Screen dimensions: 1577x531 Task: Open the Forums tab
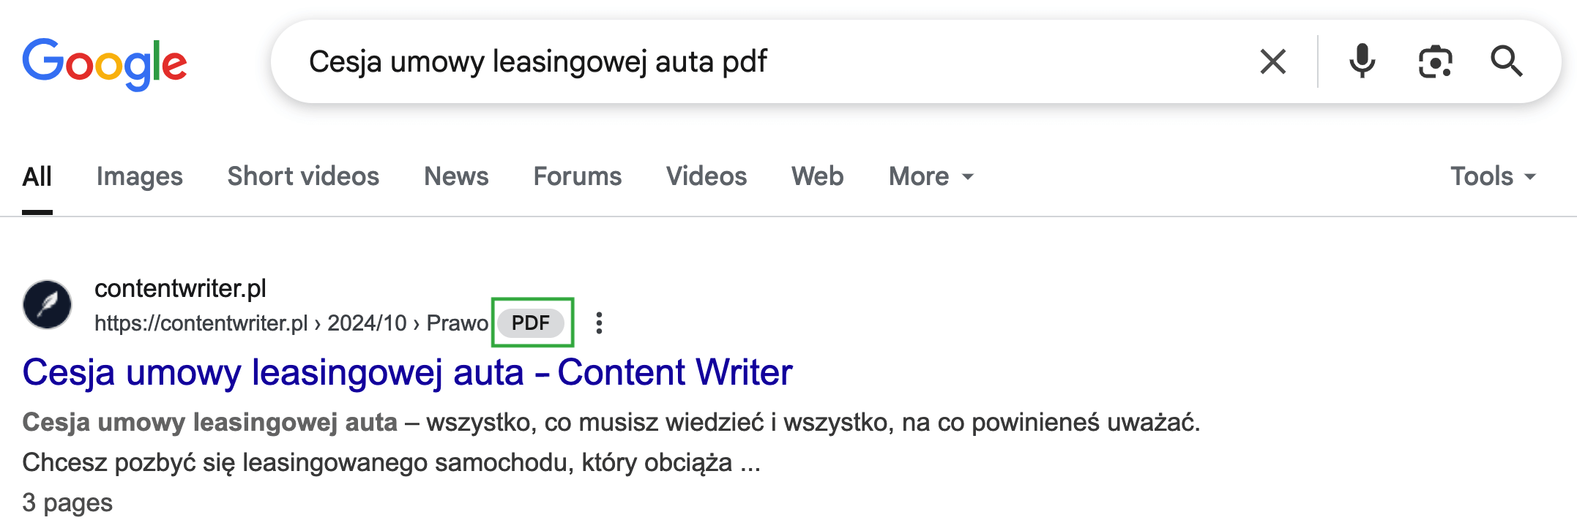(x=578, y=176)
